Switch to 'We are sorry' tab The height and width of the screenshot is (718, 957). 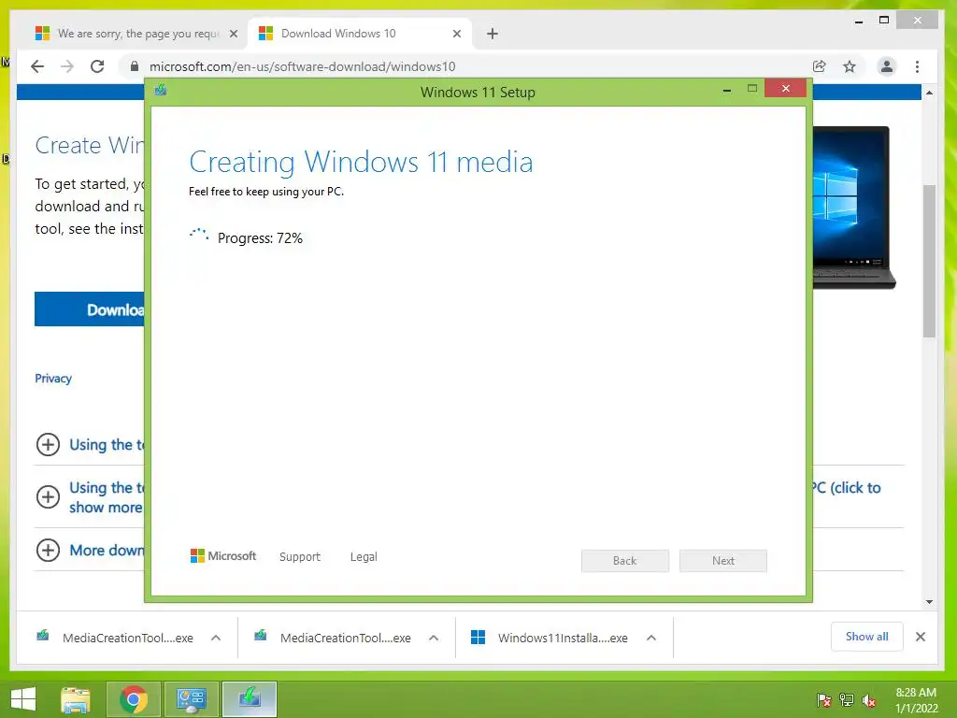tap(136, 34)
